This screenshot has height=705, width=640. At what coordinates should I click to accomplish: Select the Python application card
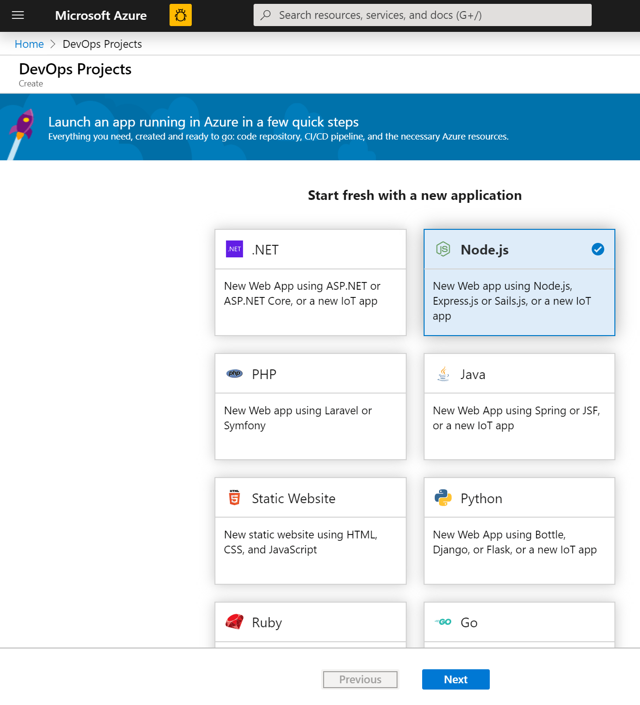[519, 531]
